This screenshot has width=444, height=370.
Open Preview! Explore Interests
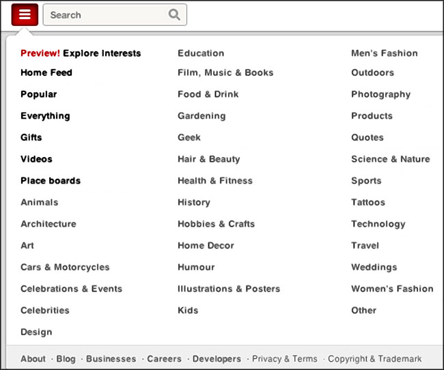[x=81, y=53]
